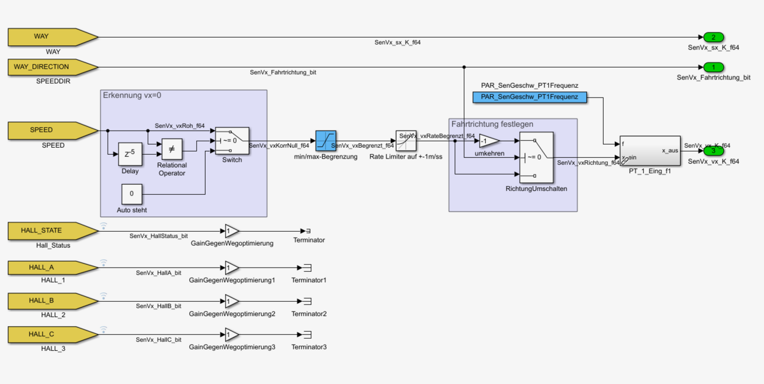Toggle the signal logging badge on HALL_C
Image resolution: width=764 pixels, height=384 pixels.
pos(103,329)
